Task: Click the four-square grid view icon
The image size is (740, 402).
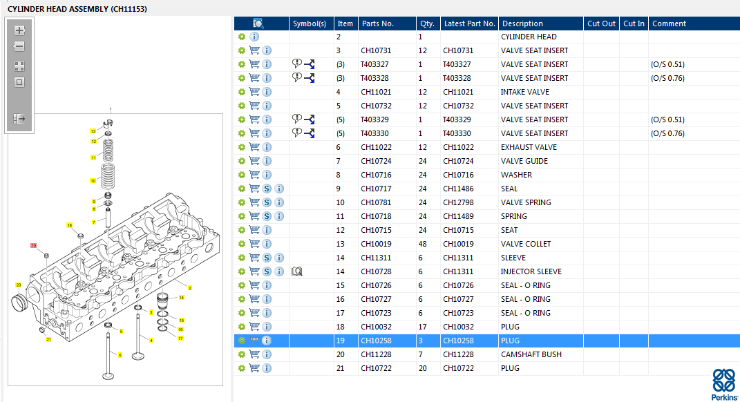Action: click(x=19, y=66)
